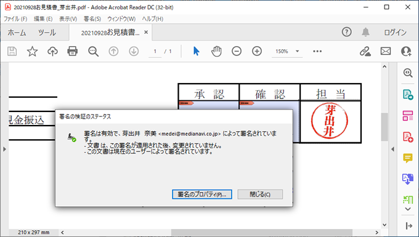Click the red 芽出井 seal stamp

click(330, 121)
